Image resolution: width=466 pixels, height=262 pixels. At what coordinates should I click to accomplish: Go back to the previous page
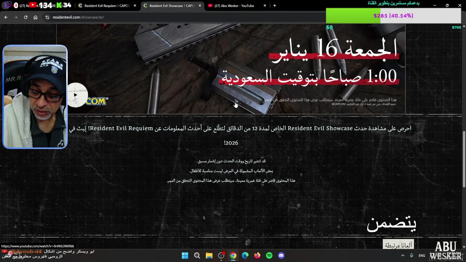(6, 17)
